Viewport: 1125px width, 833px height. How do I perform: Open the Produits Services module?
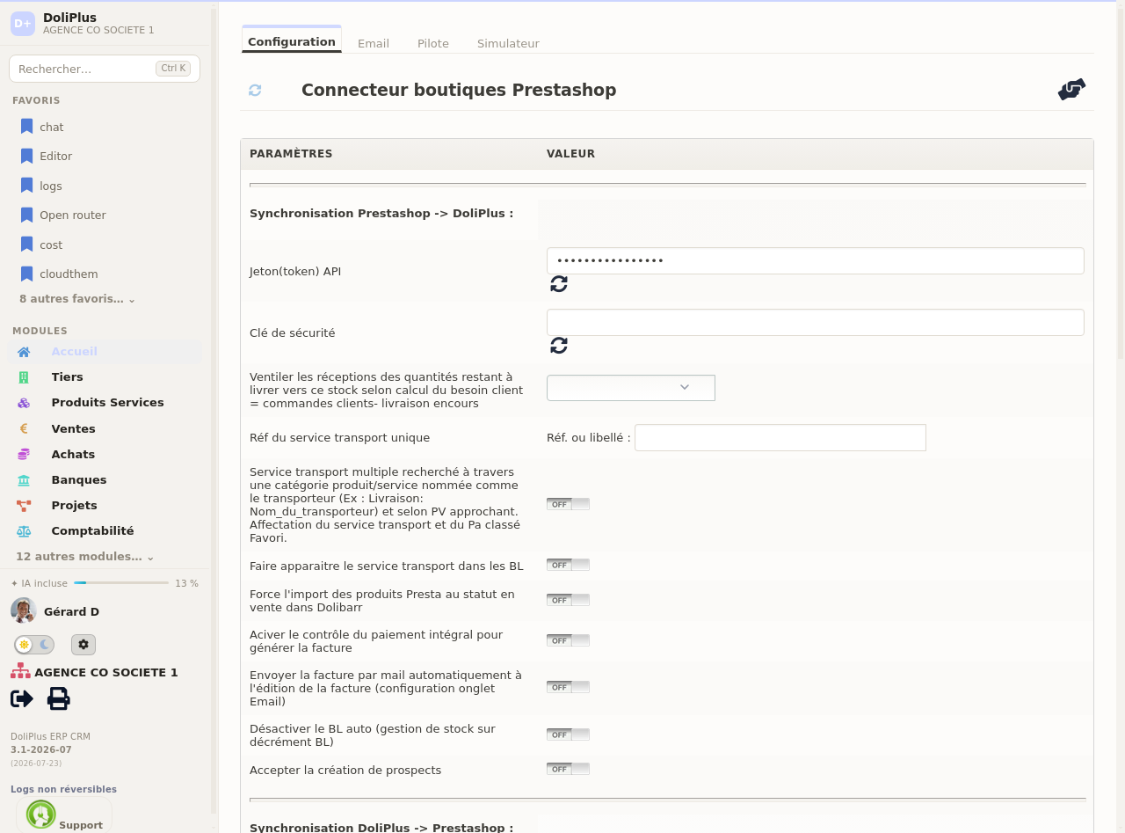point(107,403)
